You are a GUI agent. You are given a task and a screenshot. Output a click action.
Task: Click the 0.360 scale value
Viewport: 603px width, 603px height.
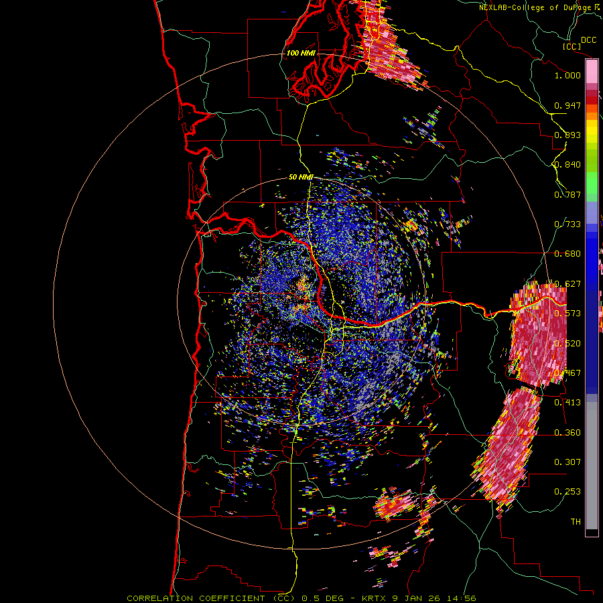point(567,433)
